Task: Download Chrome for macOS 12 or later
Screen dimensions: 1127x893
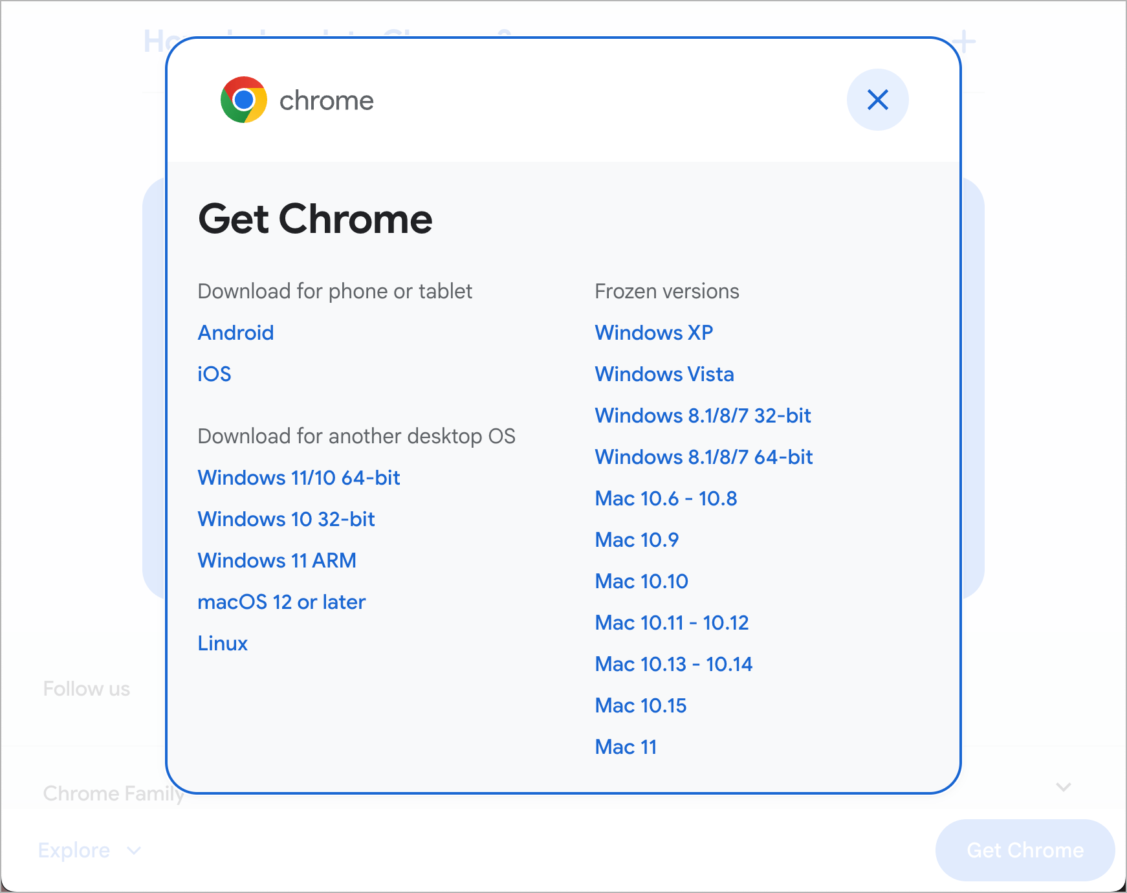Action: 281,601
